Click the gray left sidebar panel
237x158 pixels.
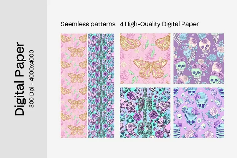23,79
